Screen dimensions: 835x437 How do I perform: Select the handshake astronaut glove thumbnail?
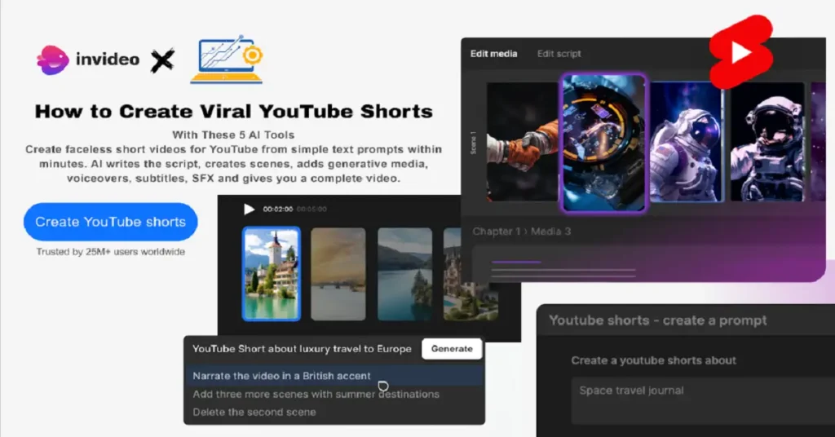pos(522,141)
